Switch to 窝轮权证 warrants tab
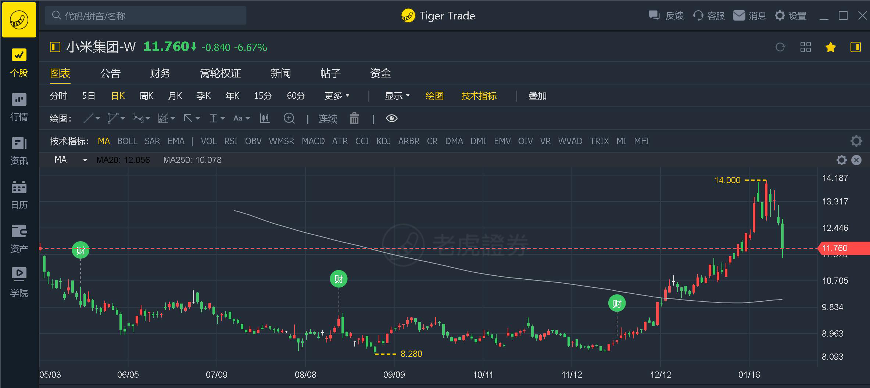Screen dimensions: 870x388 click(220, 73)
